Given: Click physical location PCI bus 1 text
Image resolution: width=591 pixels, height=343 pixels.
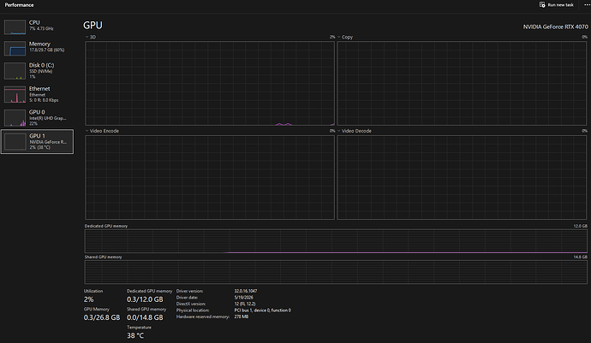Looking at the screenshot, I should [263, 310].
